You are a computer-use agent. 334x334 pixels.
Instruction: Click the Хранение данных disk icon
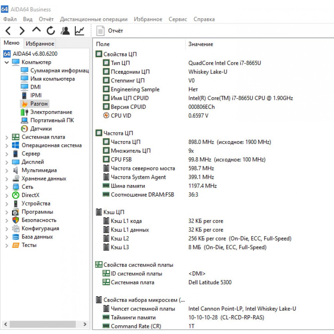pyautogui.click(x=16, y=178)
